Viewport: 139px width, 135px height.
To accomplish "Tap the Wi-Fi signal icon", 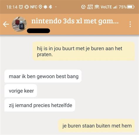I will point(97,7).
